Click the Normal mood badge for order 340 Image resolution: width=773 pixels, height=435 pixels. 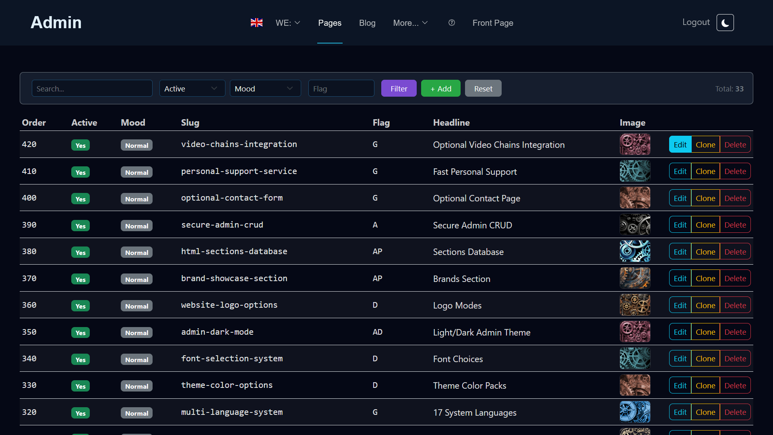(136, 360)
